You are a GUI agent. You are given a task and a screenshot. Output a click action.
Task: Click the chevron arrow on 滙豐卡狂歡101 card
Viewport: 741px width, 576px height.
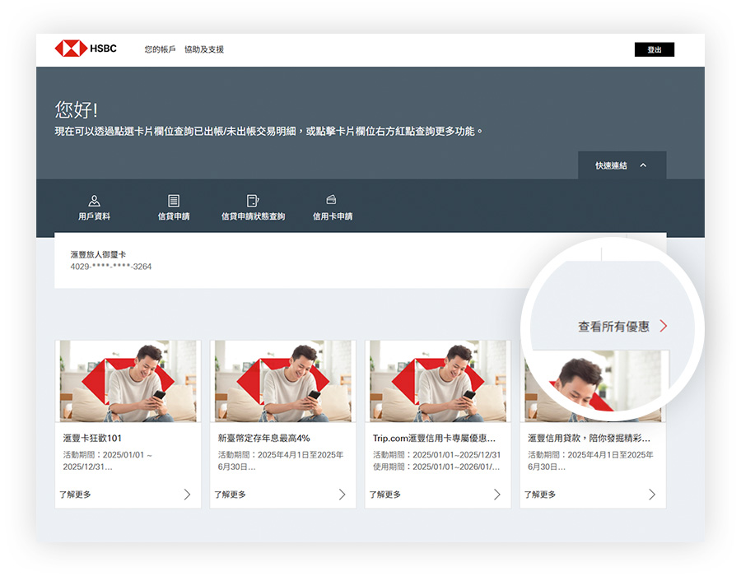point(187,495)
